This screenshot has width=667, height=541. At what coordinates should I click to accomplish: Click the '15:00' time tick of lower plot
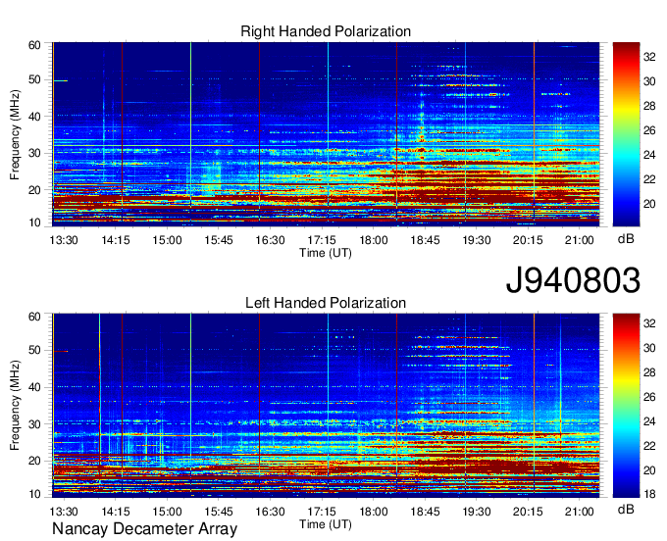(167, 512)
